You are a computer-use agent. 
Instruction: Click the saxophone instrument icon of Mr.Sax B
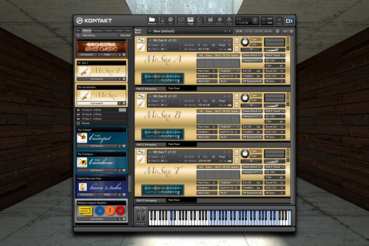(x=141, y=103)
